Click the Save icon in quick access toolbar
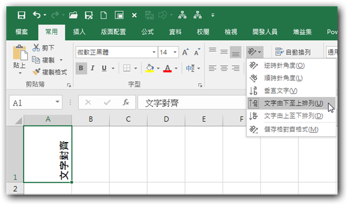 point(22,15)
